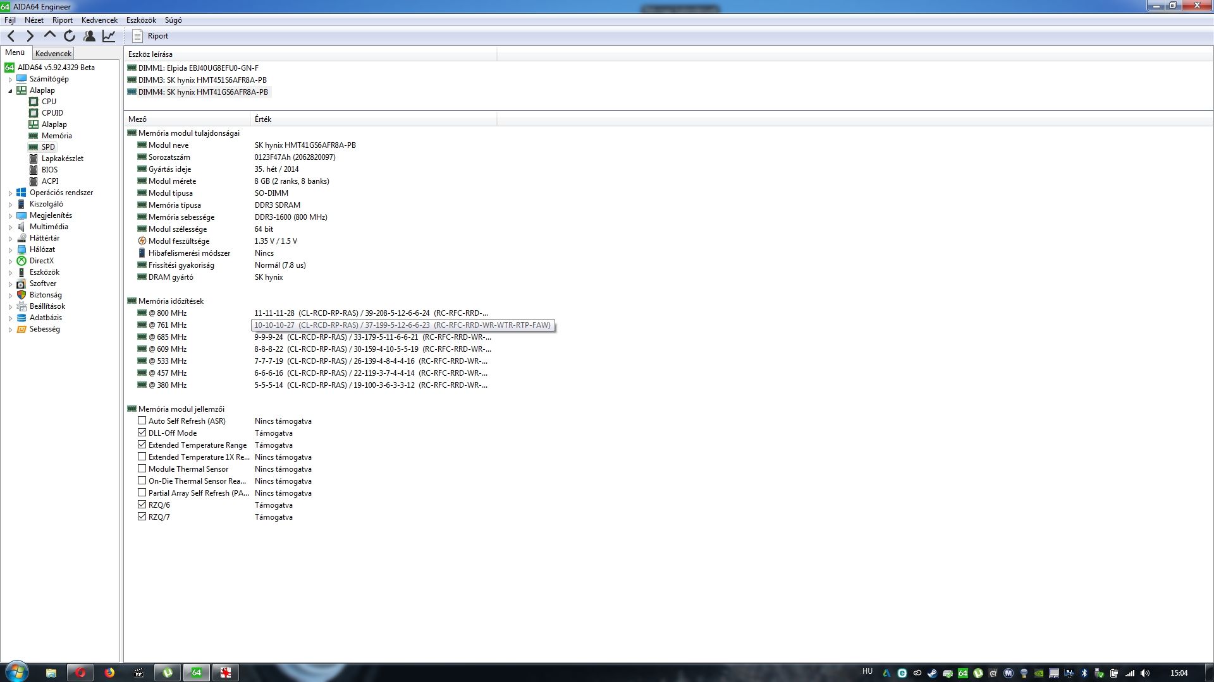This screenshot has height=682, width=1214.
Task: Expand the Operációs rendszer node
Action: [x=10, y=193]
